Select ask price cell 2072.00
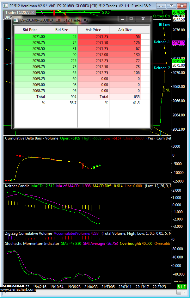 click(x=93, y=54)
